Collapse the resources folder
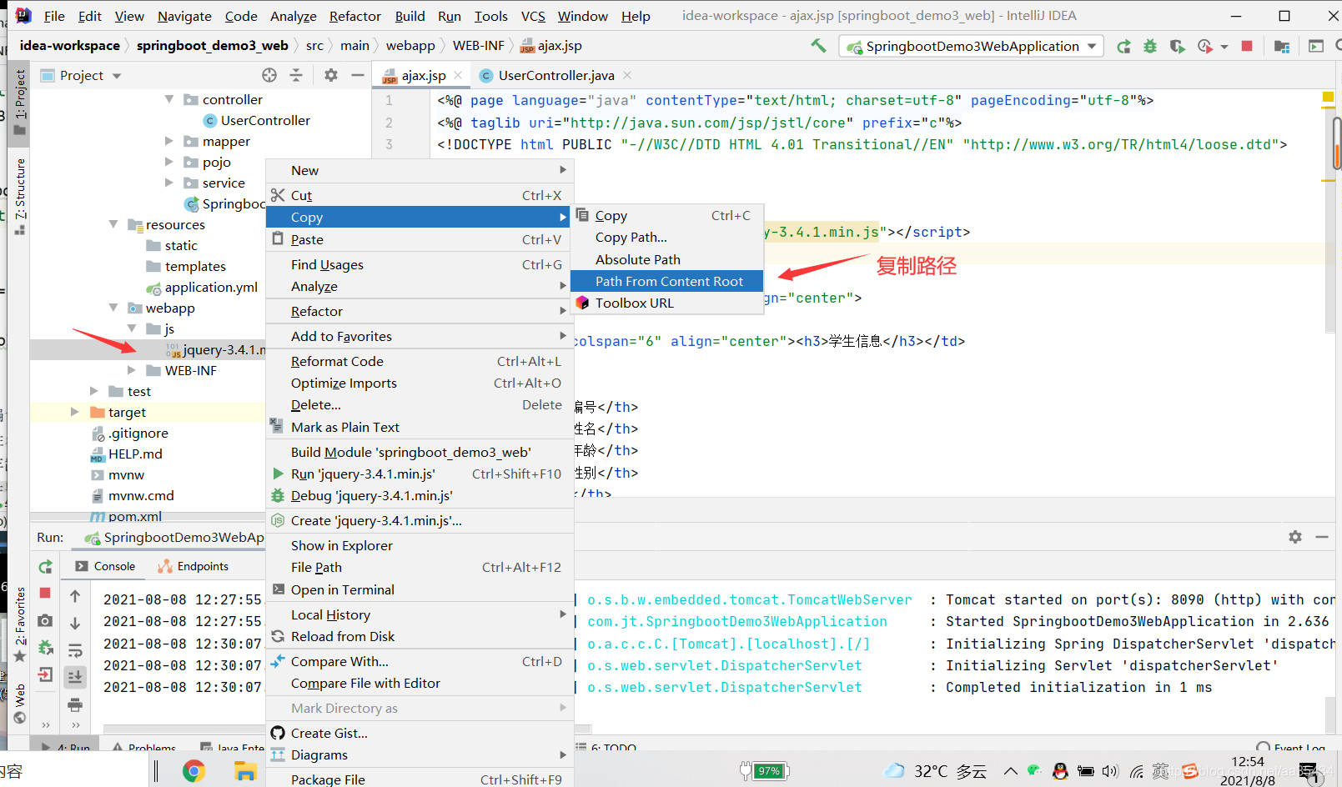Image resolution: width=1342 pixels, height=787 pixels. (x=113, y=224)
